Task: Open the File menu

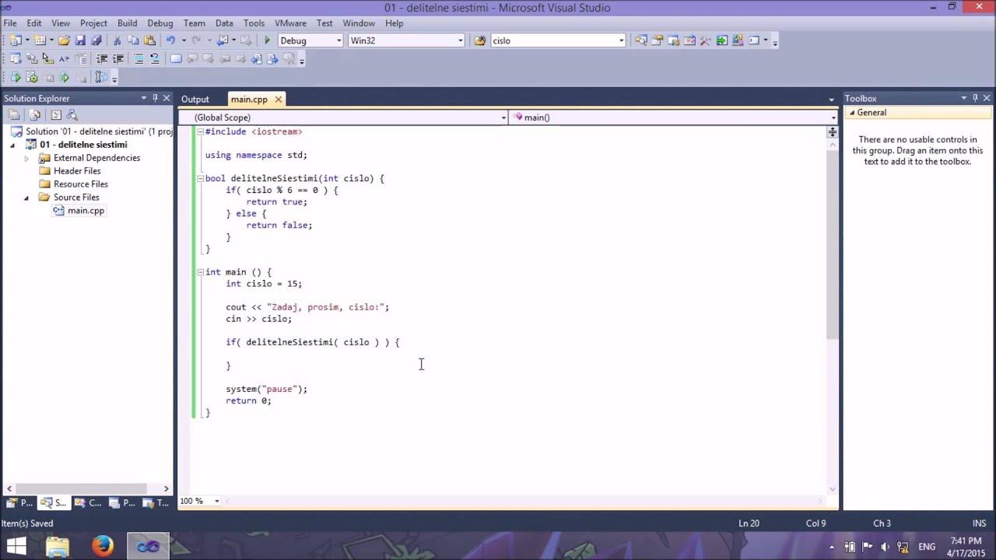Action: pyautogui.click(x=10, y=23)
